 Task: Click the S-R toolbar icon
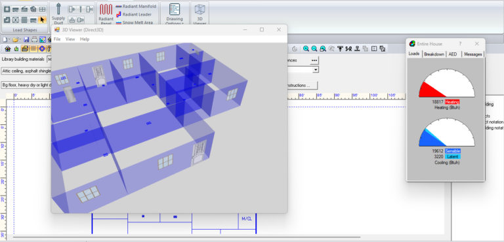click(x=348, y=48)
